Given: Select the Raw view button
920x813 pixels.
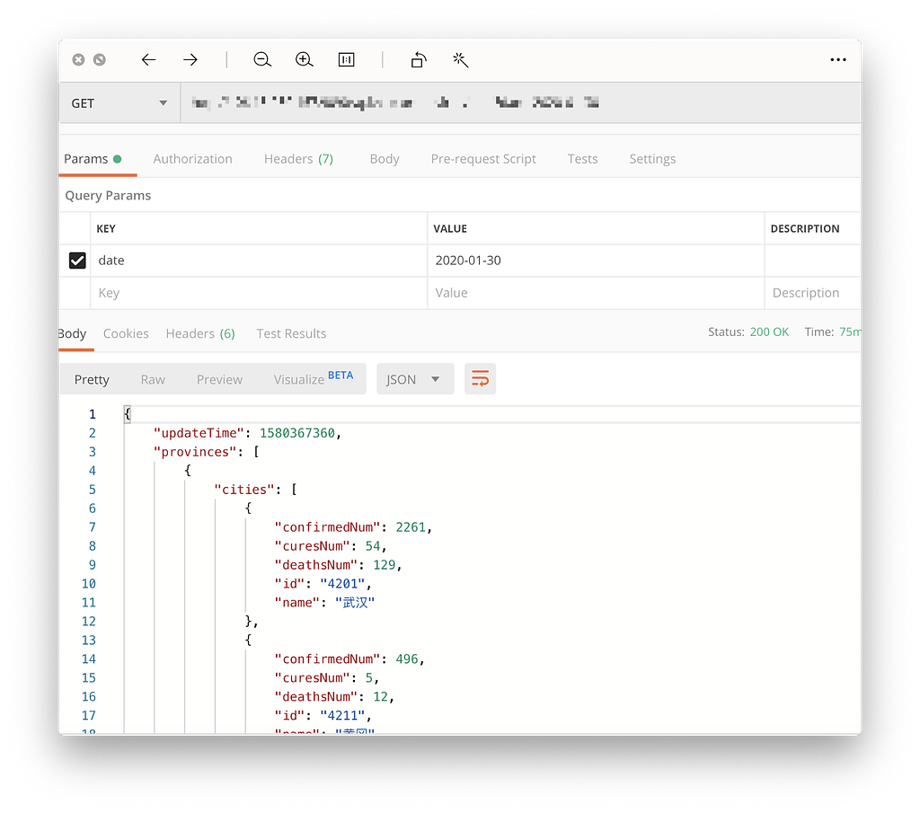Looking at the screenshot, I should point(153,379).
